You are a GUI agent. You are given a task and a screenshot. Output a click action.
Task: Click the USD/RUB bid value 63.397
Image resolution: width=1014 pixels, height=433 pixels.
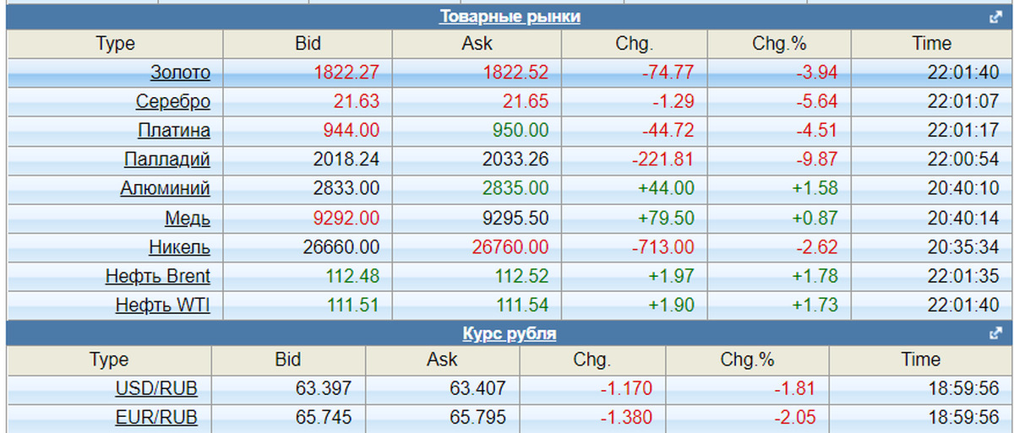(x=324, y=389)
